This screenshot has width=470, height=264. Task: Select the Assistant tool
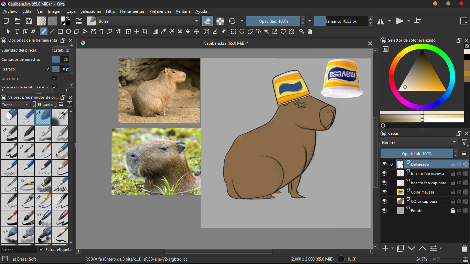tap(207, 31)
